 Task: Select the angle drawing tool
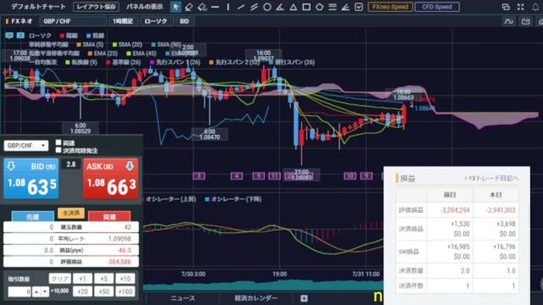[280, 7]
